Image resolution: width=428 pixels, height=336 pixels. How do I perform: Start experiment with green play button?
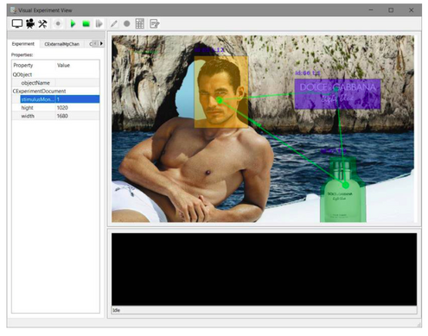[73, 23]
